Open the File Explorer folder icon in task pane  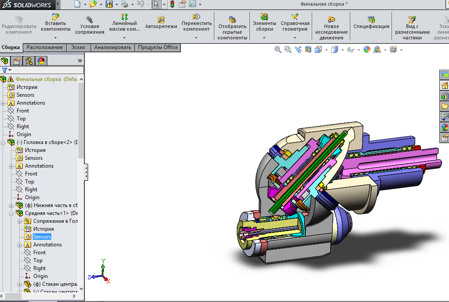coord(445,106)
